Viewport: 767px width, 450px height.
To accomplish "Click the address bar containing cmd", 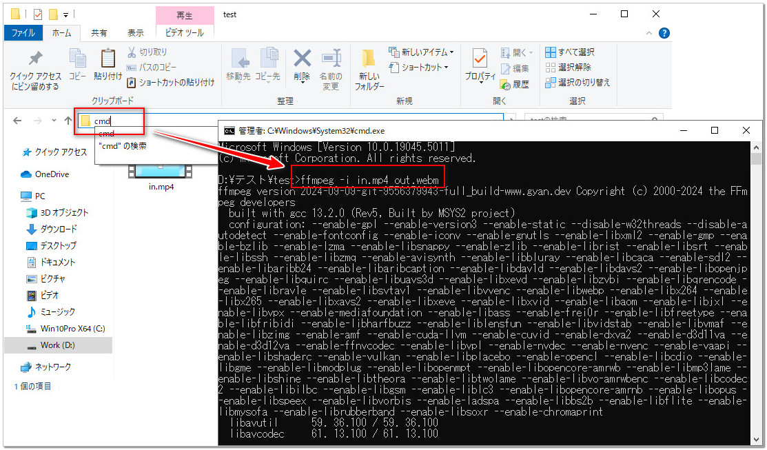I will [x=289, y=121].
